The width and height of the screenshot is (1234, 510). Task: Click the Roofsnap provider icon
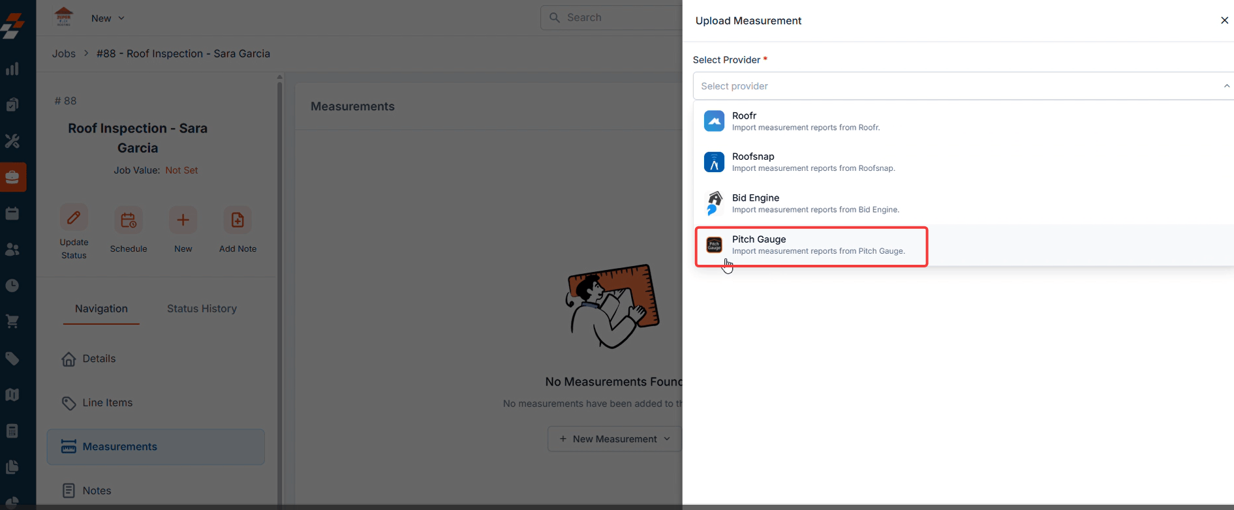[714, 162]
